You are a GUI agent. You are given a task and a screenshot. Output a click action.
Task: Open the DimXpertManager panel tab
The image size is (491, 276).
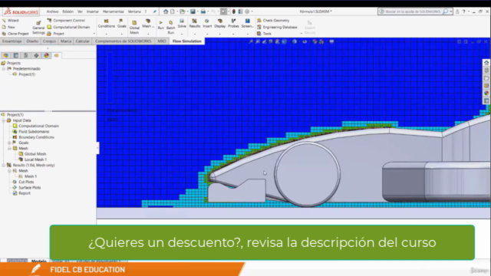[36, 55]
